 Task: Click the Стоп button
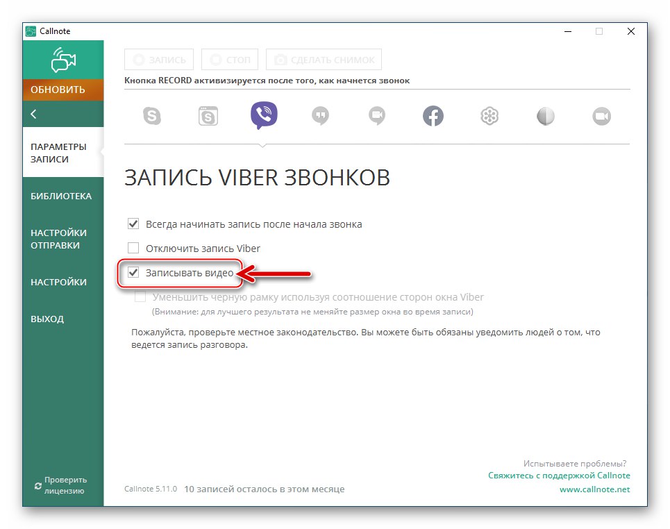[x=230, y=60]
